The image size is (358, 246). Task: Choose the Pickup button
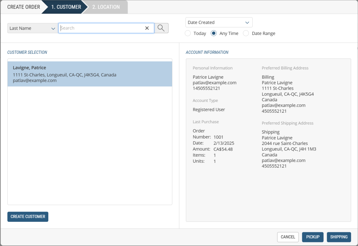[x=313, y=237]
